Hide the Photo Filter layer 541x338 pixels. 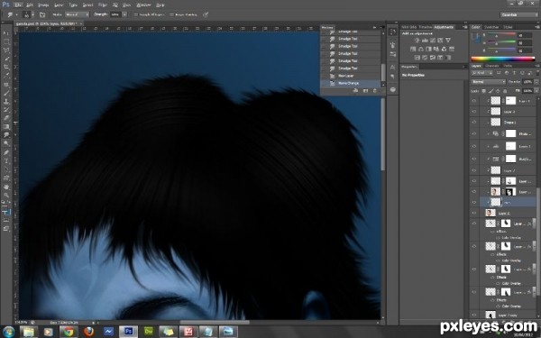[474, 133]
